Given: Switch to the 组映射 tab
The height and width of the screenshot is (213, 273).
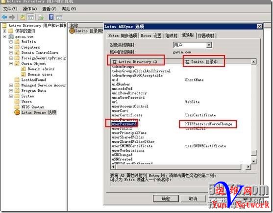Looking at the screenshot, I should 171,35.
